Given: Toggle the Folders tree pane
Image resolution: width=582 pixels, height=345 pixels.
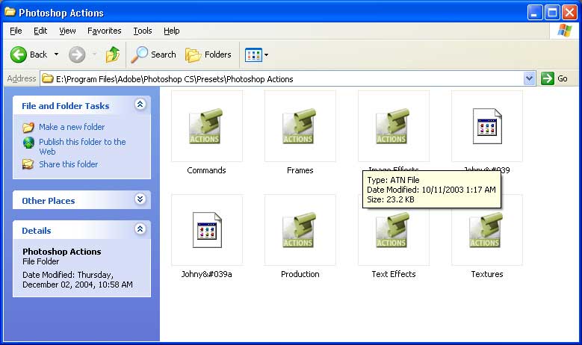Looking at the screenshot, I should coord(208,55).
